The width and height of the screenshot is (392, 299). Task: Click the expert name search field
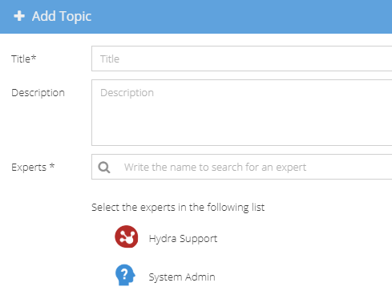pyautogui.click(x=242, y=167)
